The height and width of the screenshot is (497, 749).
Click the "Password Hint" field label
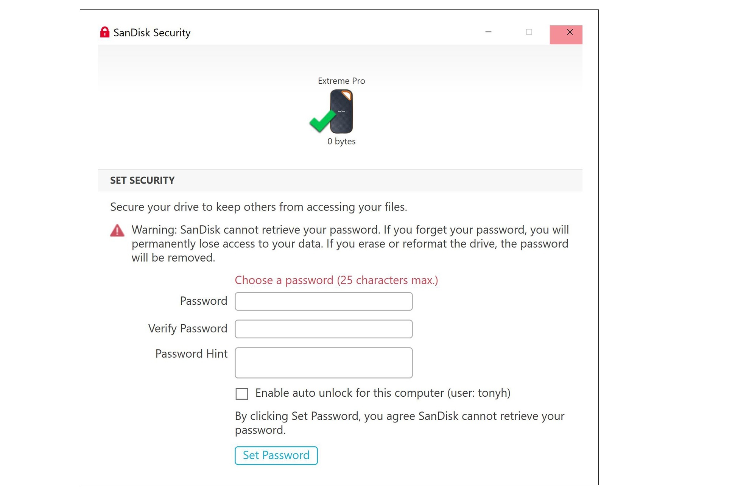pyautogui.click(x=192, y=354)
